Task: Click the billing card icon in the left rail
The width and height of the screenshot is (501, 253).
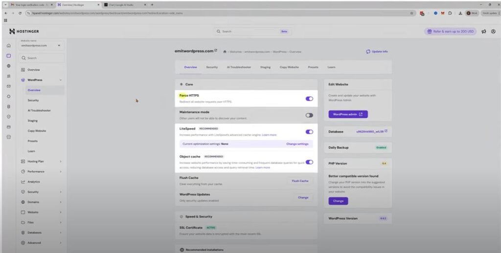Action: pyautogui.click(x=9, y=127)
